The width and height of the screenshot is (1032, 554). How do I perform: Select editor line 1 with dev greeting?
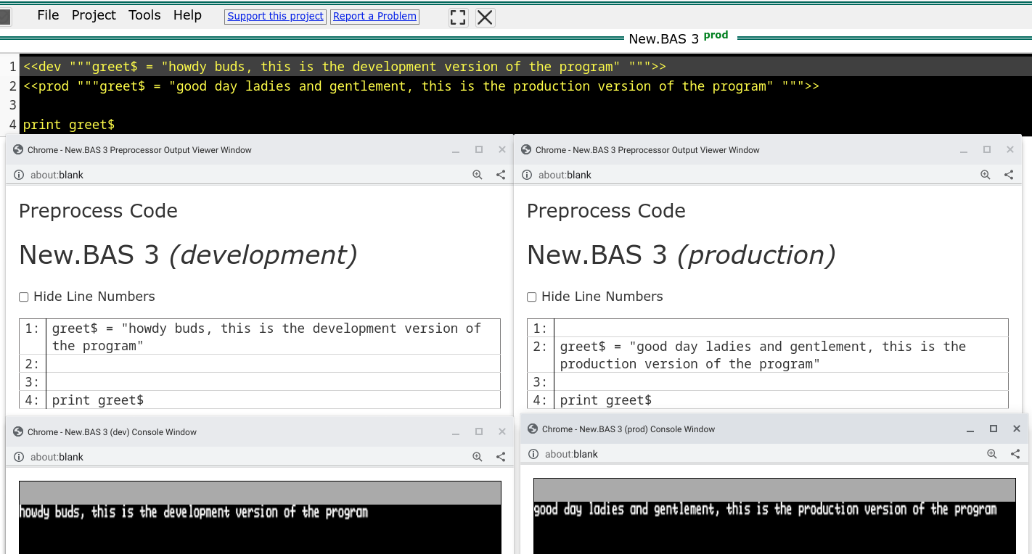[525, 67]
